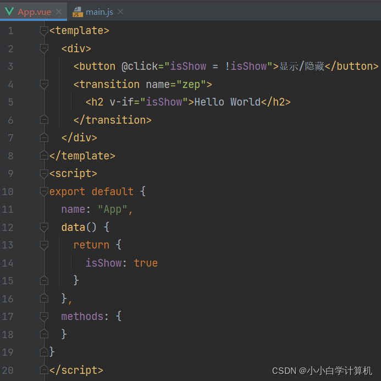Click the opening <script> tag on line 9
This screenshot has width=381, height=381.
pyautogui.click(x=73, y=174)
